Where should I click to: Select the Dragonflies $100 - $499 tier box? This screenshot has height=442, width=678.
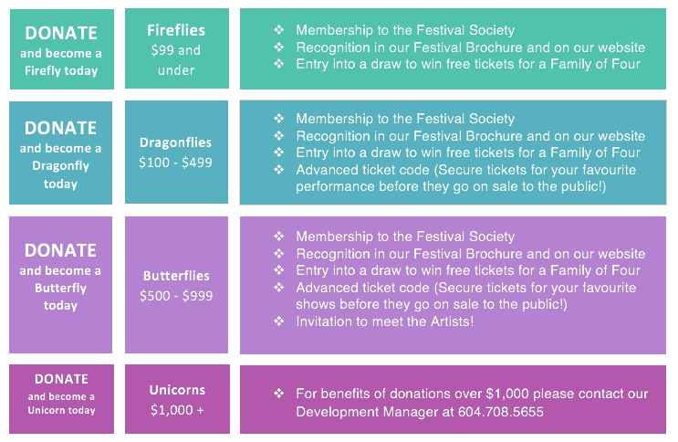pyautogui.click(x=176, y=152)
